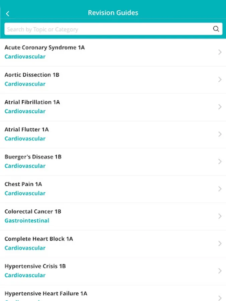Tap the arrow beside Colorectal Cancer 1B
The width and height of the screenshot is (226, 301).
[x=220, y=216]
